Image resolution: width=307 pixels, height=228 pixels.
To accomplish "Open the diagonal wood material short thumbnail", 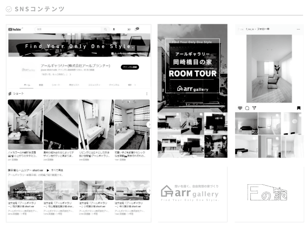I will (x=61, y=125).
